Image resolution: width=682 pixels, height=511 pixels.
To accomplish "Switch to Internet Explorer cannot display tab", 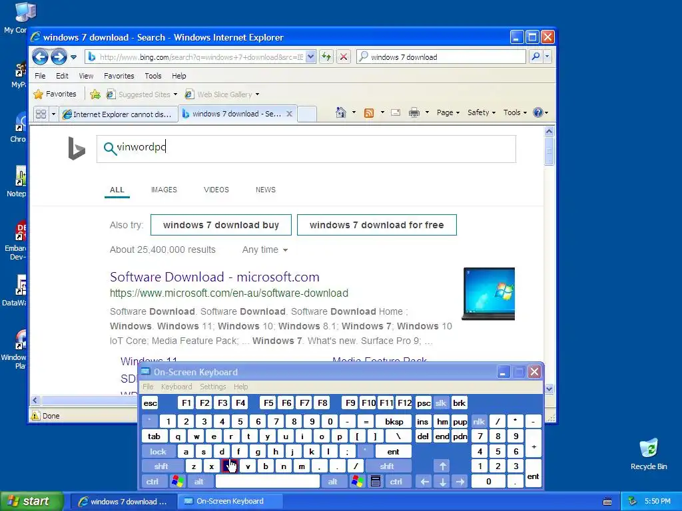I will pyautogui.click(x=118, y=114).
